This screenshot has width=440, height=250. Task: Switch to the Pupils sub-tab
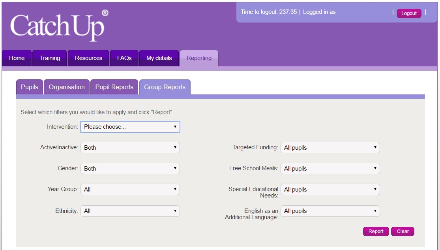point(30,87)
